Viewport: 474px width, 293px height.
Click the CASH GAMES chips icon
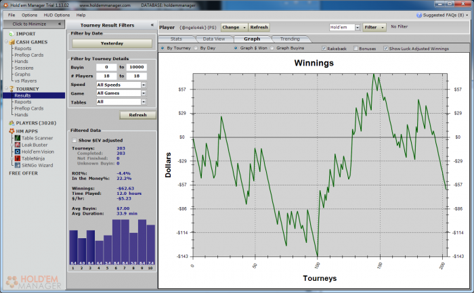pyautogui.click(x=12, y=42)
